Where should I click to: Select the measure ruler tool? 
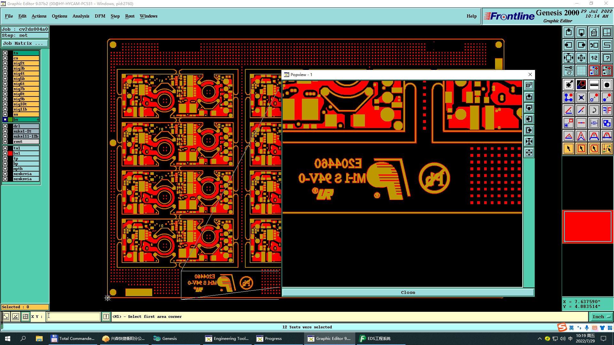tap(594, 85)
